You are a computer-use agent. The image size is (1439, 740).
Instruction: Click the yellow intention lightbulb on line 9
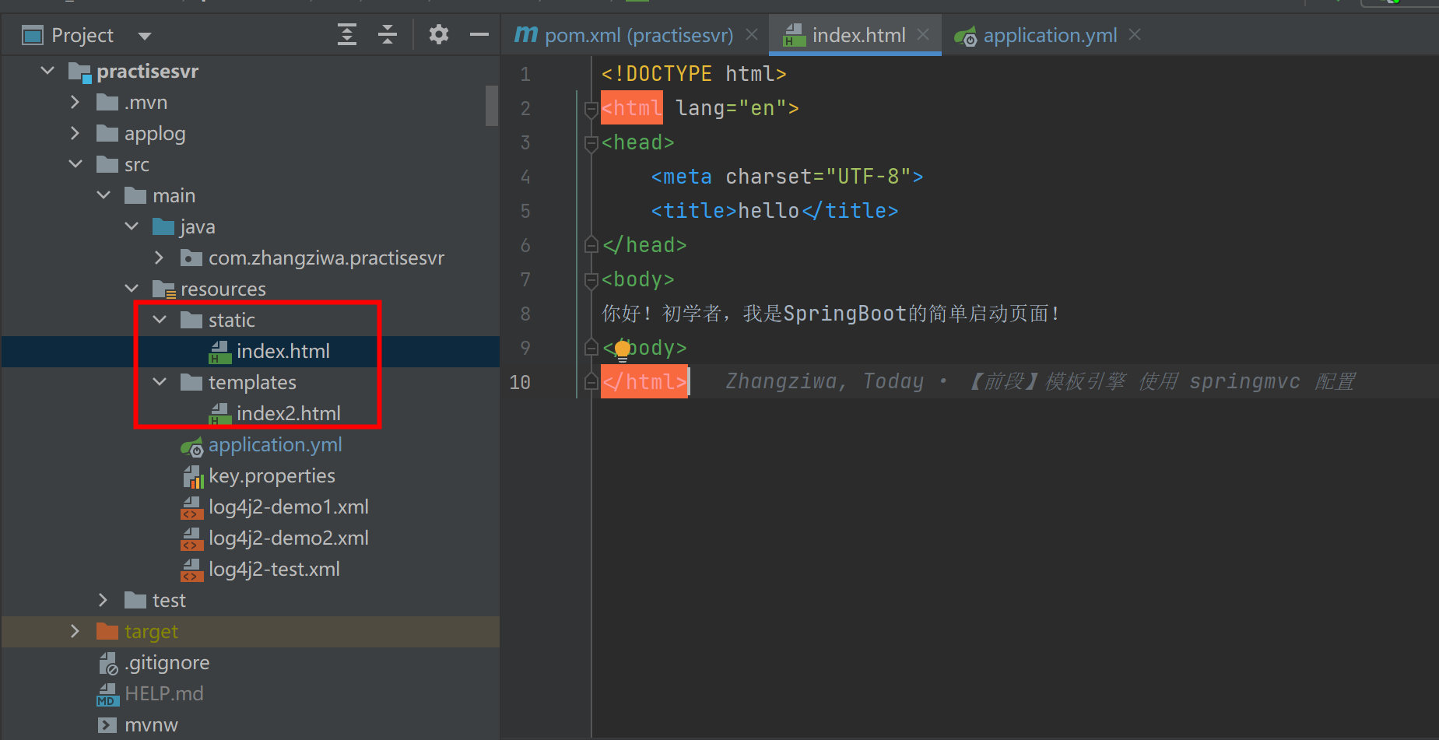623,349
